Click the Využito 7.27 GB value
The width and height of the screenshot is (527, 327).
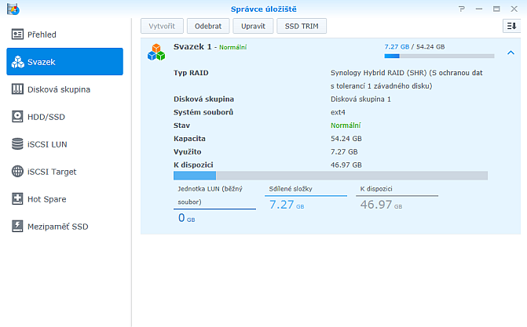[344, 152]
